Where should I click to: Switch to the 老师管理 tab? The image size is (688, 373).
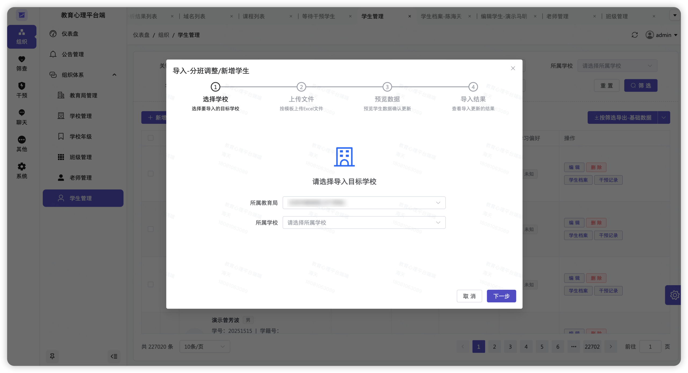(x=557, y=16)
